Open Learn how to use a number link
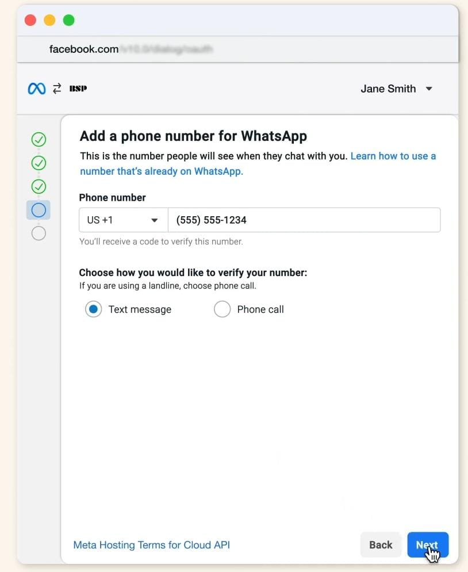The image size is (468, 572). [258, 163]
